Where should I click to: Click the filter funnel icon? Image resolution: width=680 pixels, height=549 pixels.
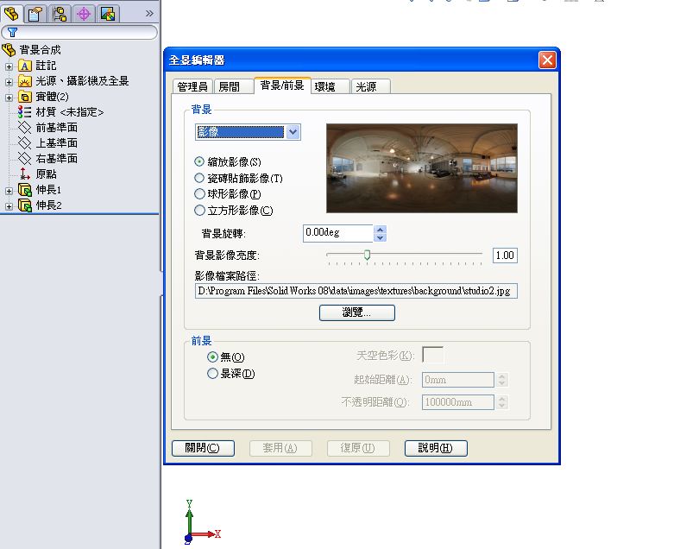coord(12,33)
